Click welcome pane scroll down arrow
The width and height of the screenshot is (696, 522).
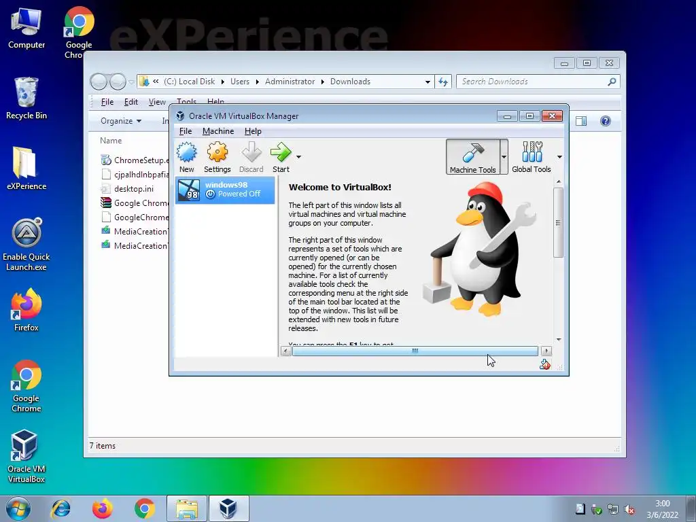[x=559, y=340]
